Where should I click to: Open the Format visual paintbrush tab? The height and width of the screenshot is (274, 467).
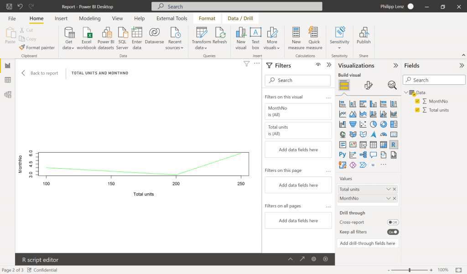click(368, 85)
